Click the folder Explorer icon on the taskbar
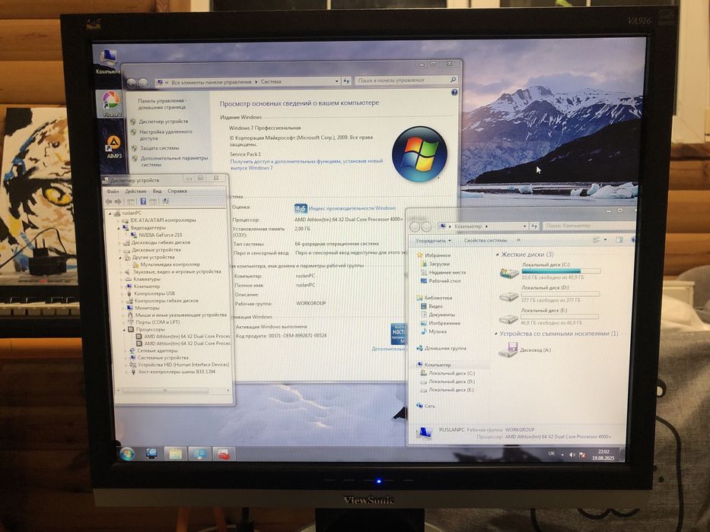This screenshot has height=532, width=710. click(175, 453)
